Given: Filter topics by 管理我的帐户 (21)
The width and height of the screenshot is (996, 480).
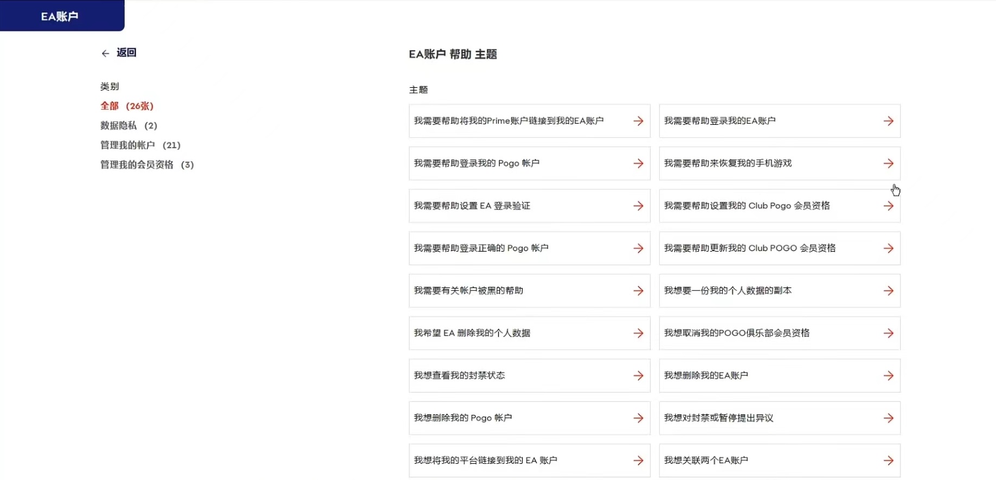Looking at the screenshot, I should click(x=140, y=145).
